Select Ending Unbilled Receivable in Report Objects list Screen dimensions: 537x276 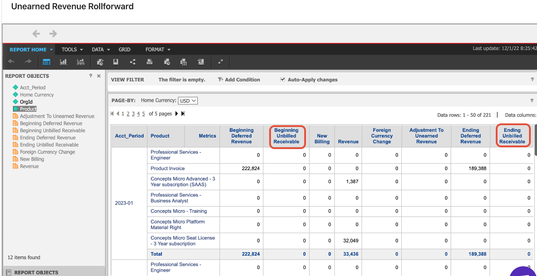click(x=49, y=145)
